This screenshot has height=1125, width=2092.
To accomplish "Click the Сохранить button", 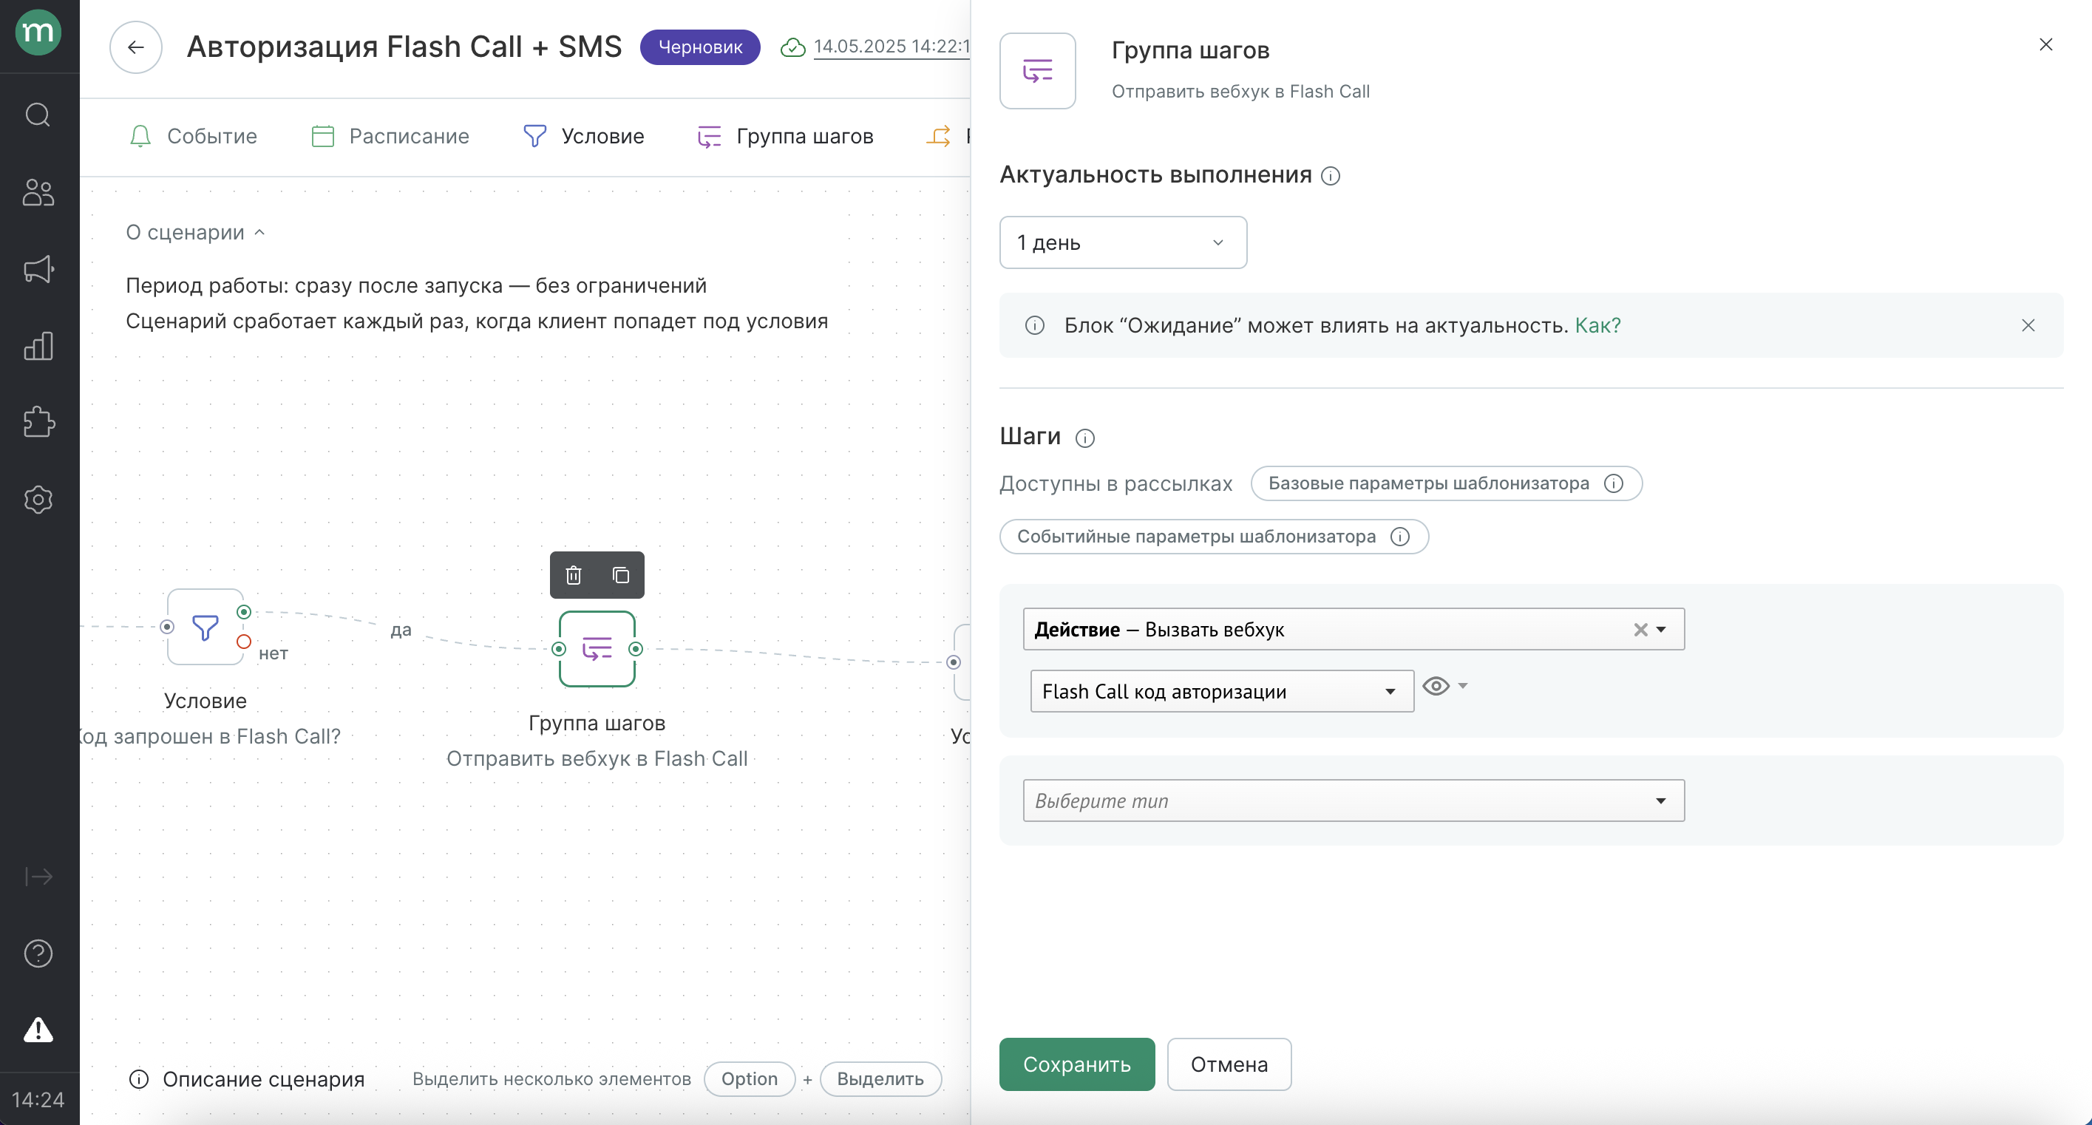I will pos(1077,1064).
